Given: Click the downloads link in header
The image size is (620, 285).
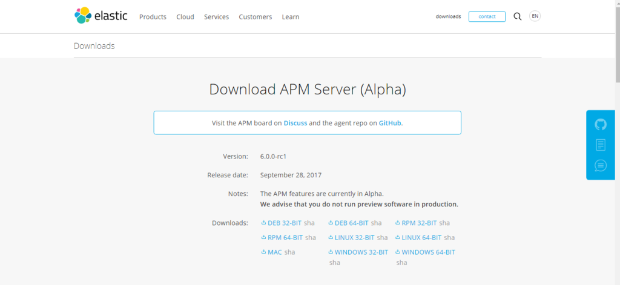Looking at the screenshot, I should [448, 16].
